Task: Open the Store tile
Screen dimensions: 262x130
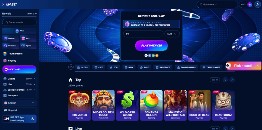Action: tap(28, 38)
